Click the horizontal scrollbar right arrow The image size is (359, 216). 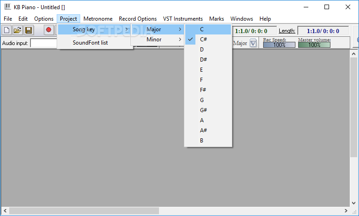click(346, 210)
